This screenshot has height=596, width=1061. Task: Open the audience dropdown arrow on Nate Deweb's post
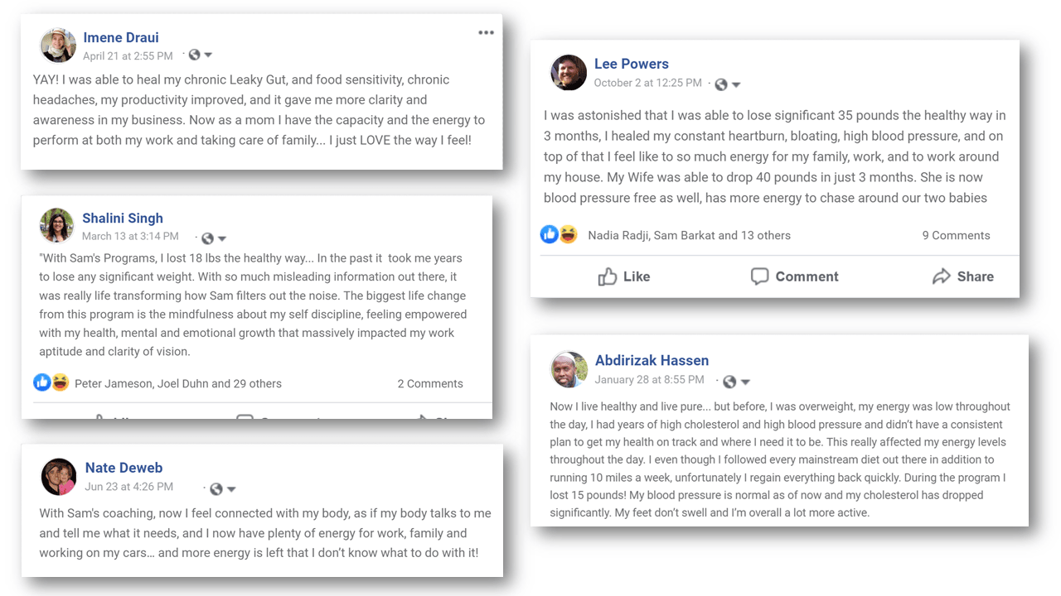(x=231, y=489)
